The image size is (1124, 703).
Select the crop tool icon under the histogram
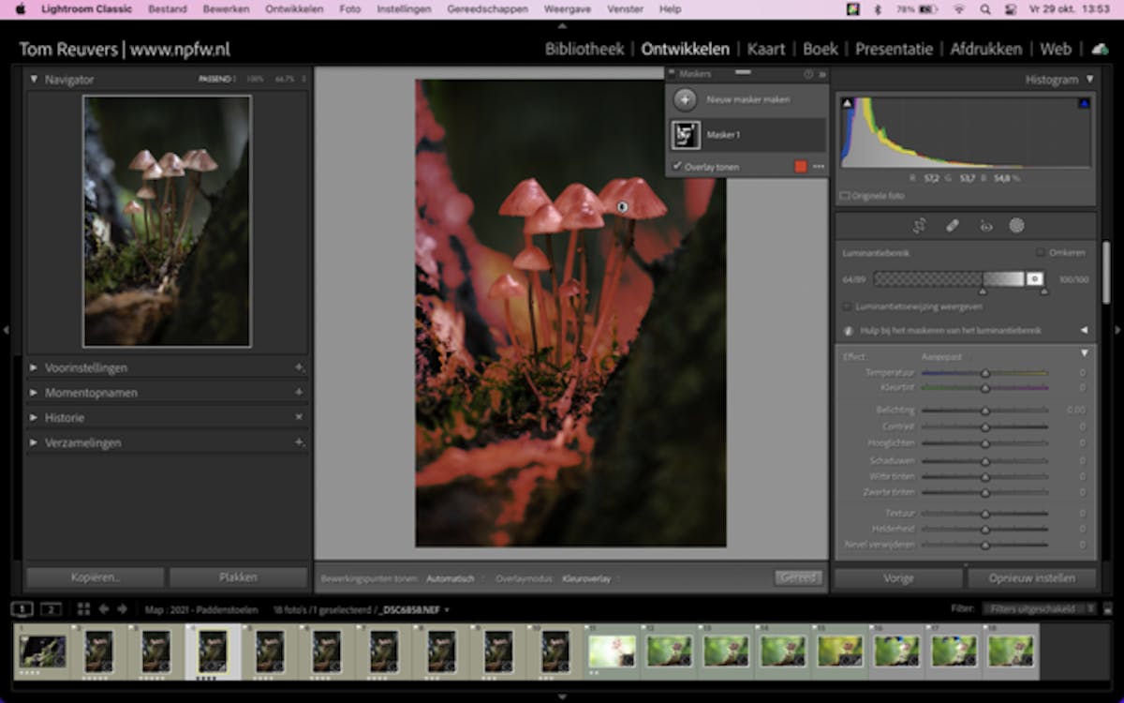tap(920, 226)
